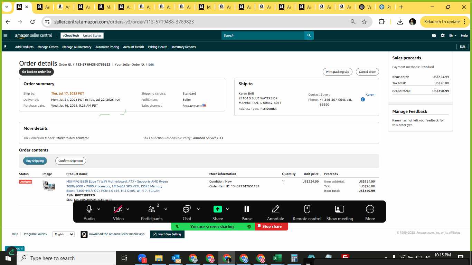
Task: Click the Windows Start button
Action: click(8, 258)
